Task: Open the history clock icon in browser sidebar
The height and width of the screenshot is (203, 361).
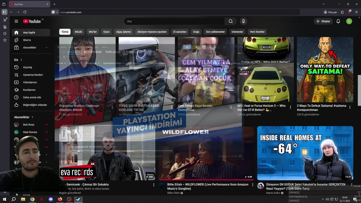Action: click(x=5, y=34)
